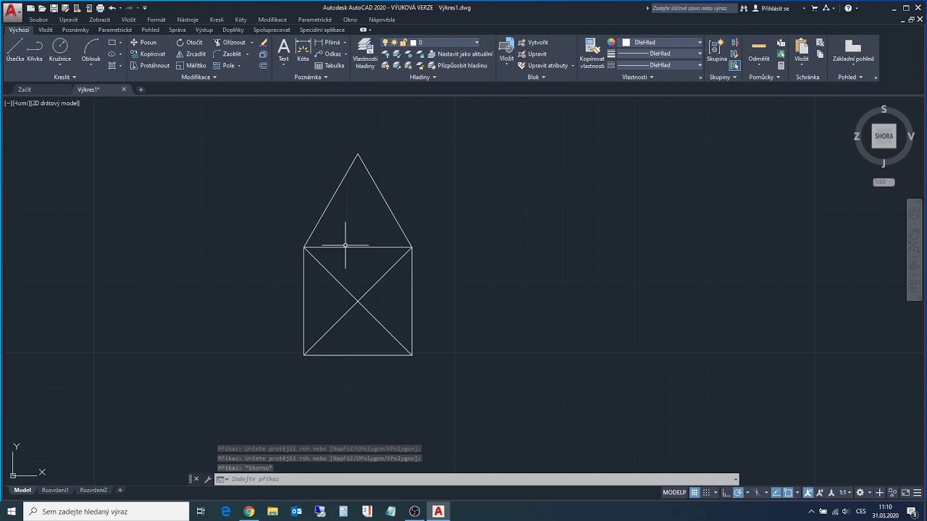Switch to the Výstup ribbon tab
The width and height of the screenshot is (927, 521).
[x=204, y=30]
